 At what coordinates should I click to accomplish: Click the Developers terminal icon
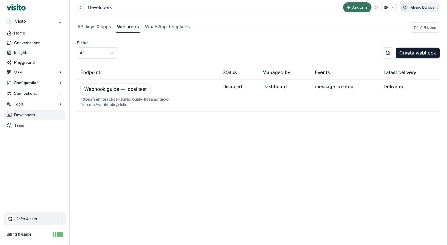tap(9, 115)
